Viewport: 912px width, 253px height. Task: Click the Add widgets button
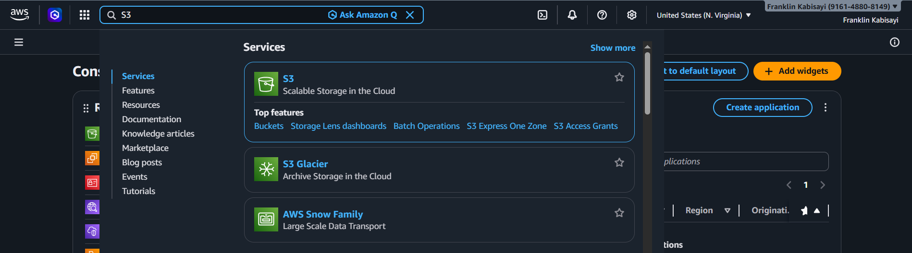797,71
